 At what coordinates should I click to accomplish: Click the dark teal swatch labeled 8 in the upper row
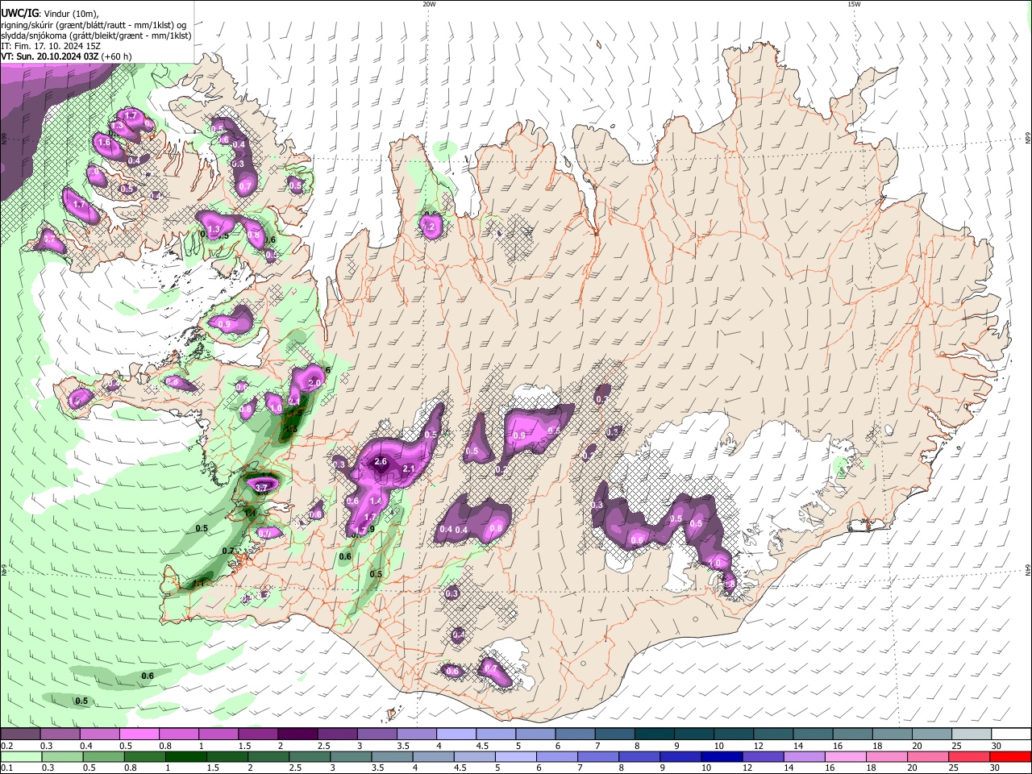[x=655, y=734]
